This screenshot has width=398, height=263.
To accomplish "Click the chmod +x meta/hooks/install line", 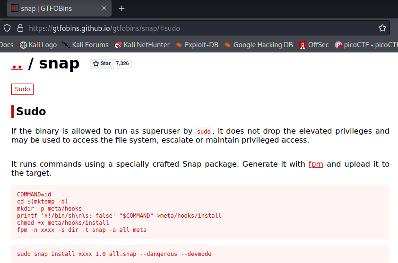I will tap(63, 223).
